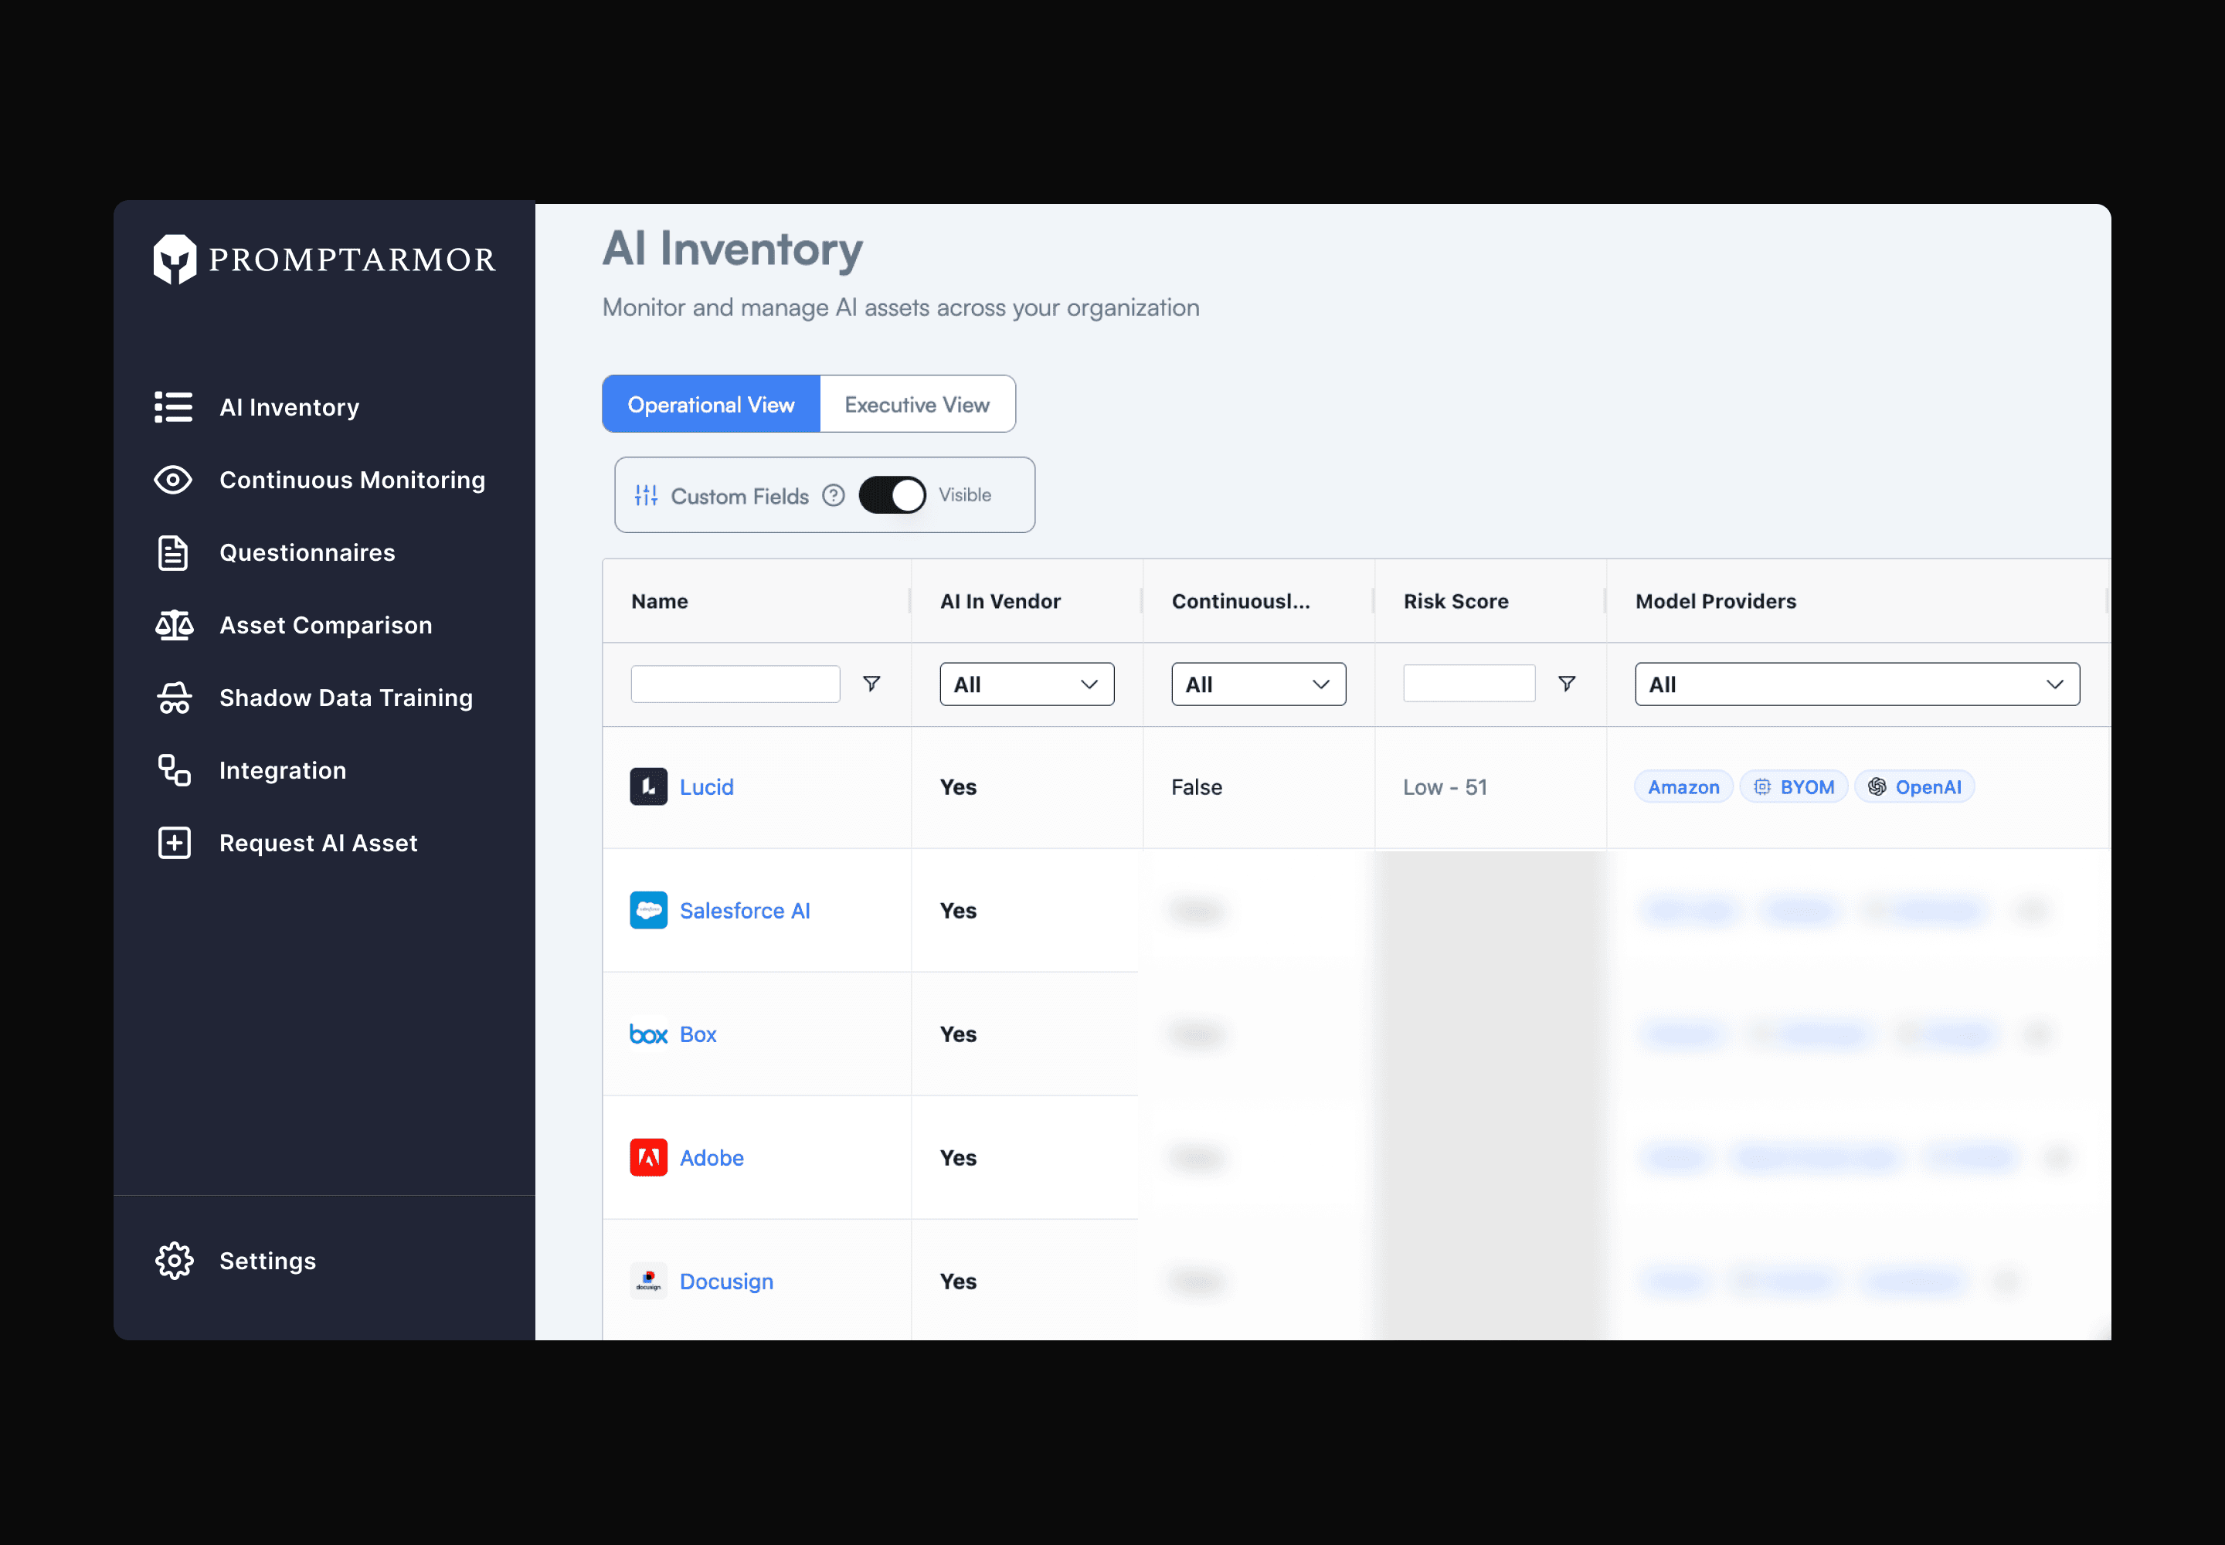Expand the Continuously monitored filter dropdown
The width and height of the screenshot is (2225, 1545).
pos(1258,684)
